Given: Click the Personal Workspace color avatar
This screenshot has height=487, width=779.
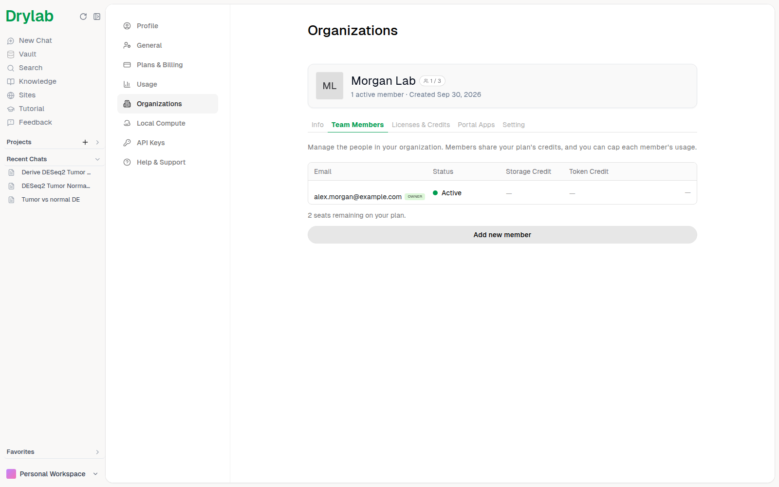Looking at the screenshot, I should [11, 474].
